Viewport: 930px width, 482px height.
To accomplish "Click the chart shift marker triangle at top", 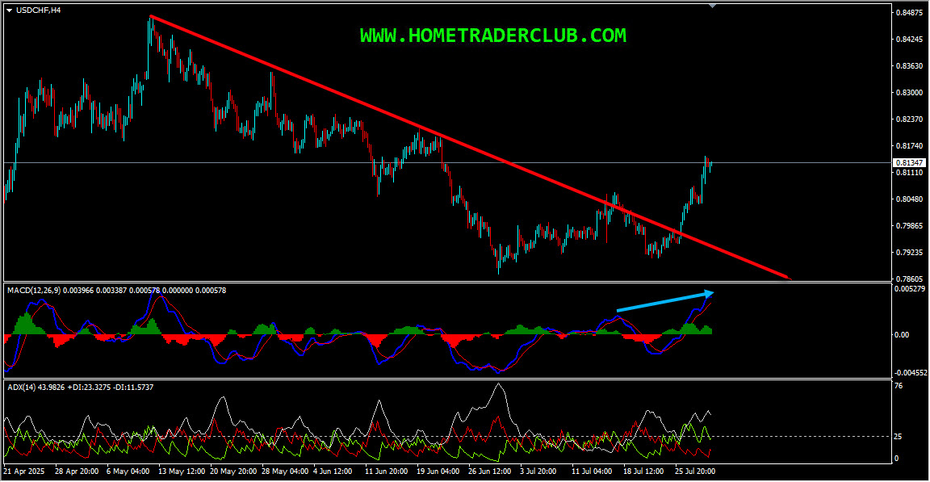I will [712, 6].
